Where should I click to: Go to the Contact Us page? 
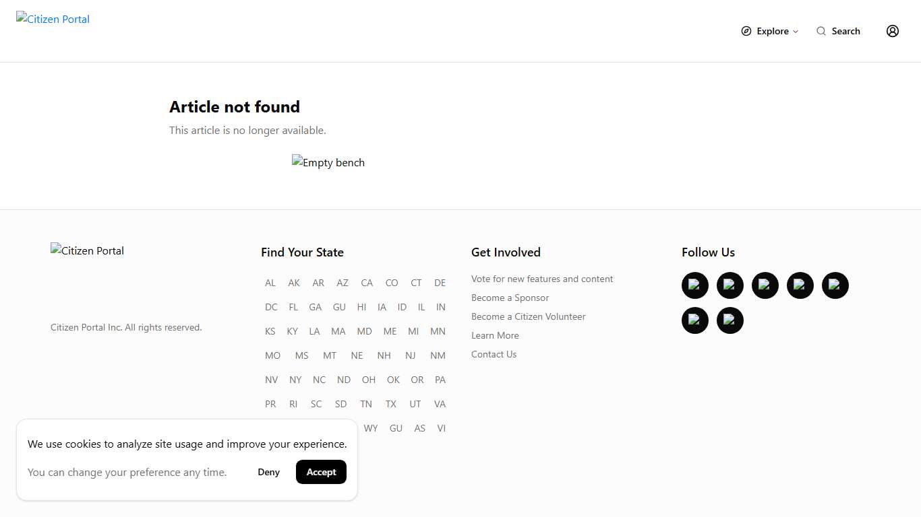pos(494,354)
